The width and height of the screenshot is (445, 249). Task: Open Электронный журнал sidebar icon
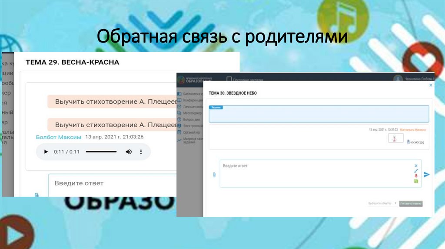[179, 126]
